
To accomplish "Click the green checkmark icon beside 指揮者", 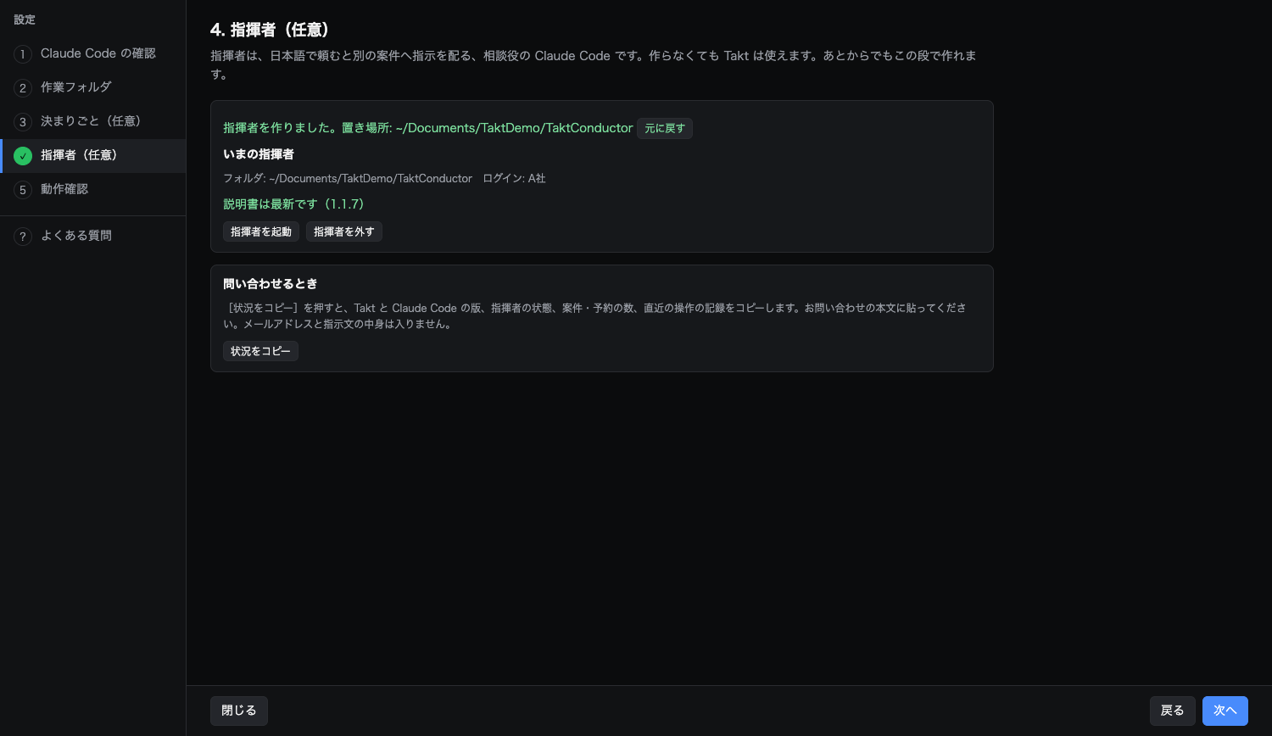I will click(x=23, y=155).
